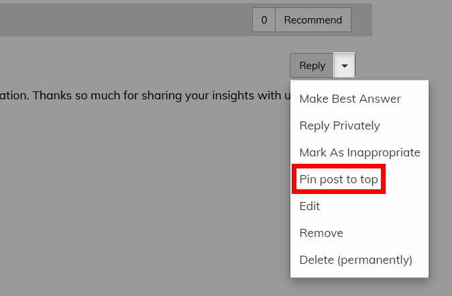Image resolution: width=452 pixels, height=296 pixels.
Task: Click the post text 'Thanks so much for sharing'
Action: 107,95
